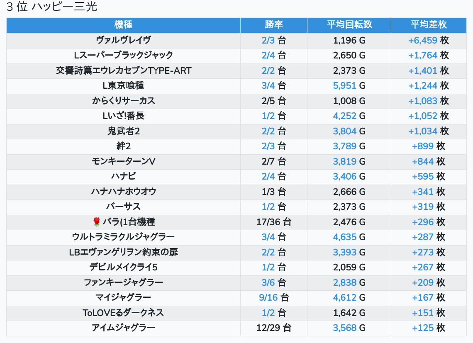473x343 pixels.
Task: Click the +341 枚 difference value
Action: click(429, 192)
